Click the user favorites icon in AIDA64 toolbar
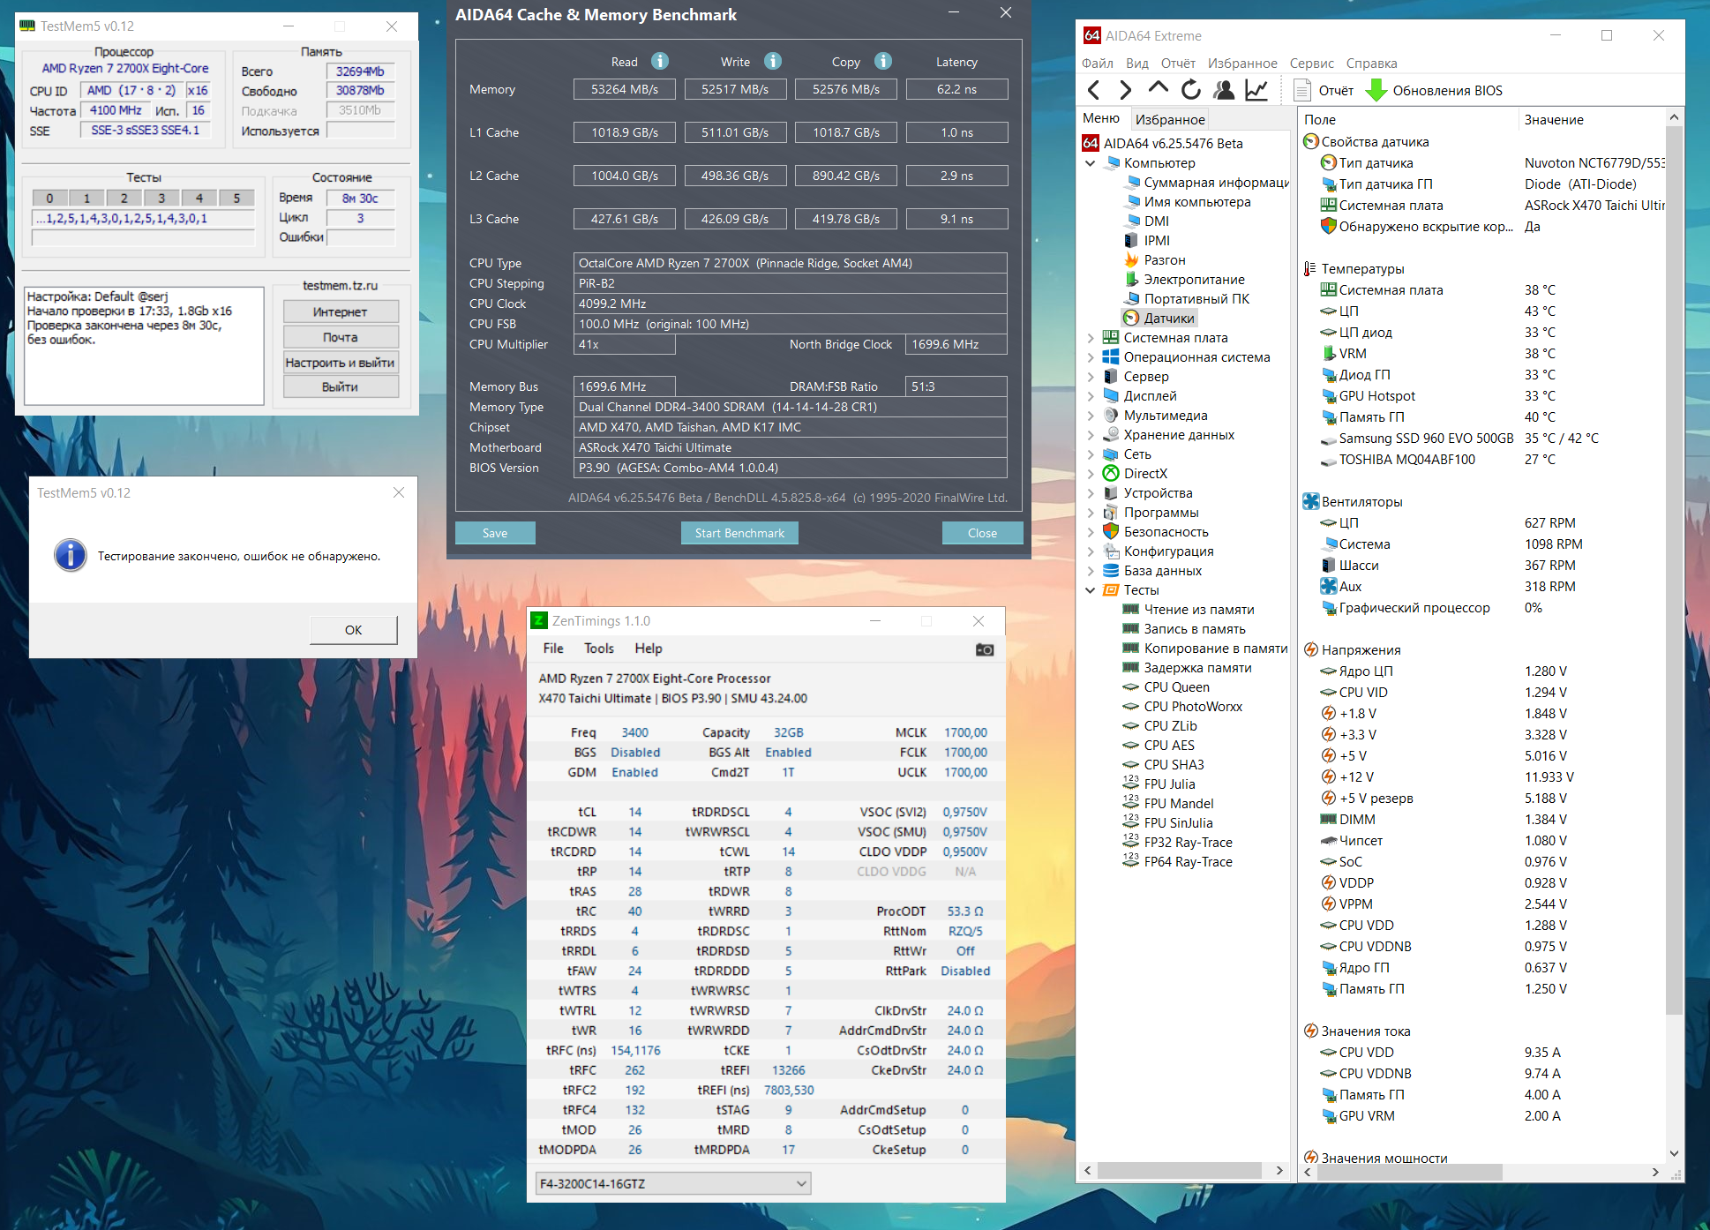This screenshot has height=1230, width=1710. point(1224,90)
